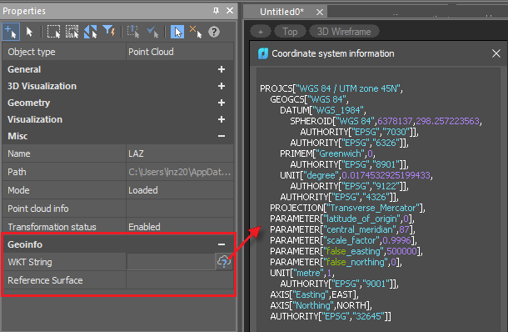Click the add-to-selection cursor icon

point(11,32)
